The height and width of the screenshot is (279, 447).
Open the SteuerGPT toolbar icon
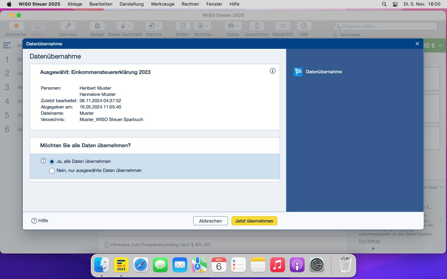click(283, 26)
